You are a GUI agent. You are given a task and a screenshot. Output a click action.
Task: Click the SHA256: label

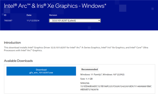pos(85,83)
